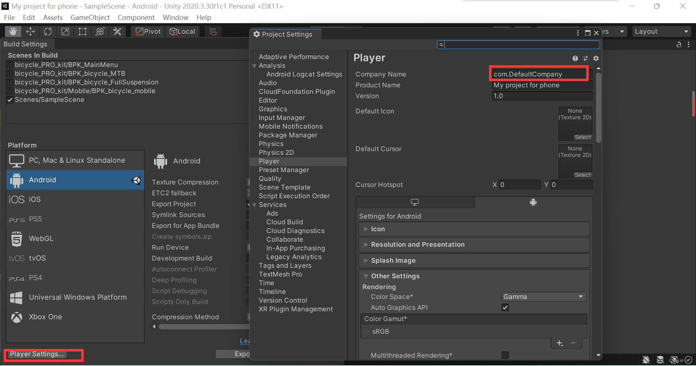Click the help icon next to Player heading
The width and height of the screenshot is (696, 366).
tap(575, 58)
